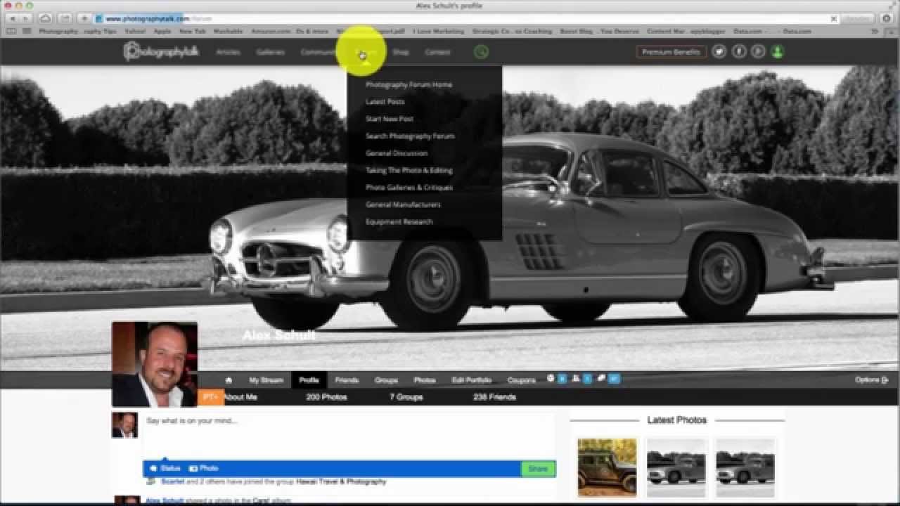
Task: Click the 238 Friends link
Action: (494, 397)
